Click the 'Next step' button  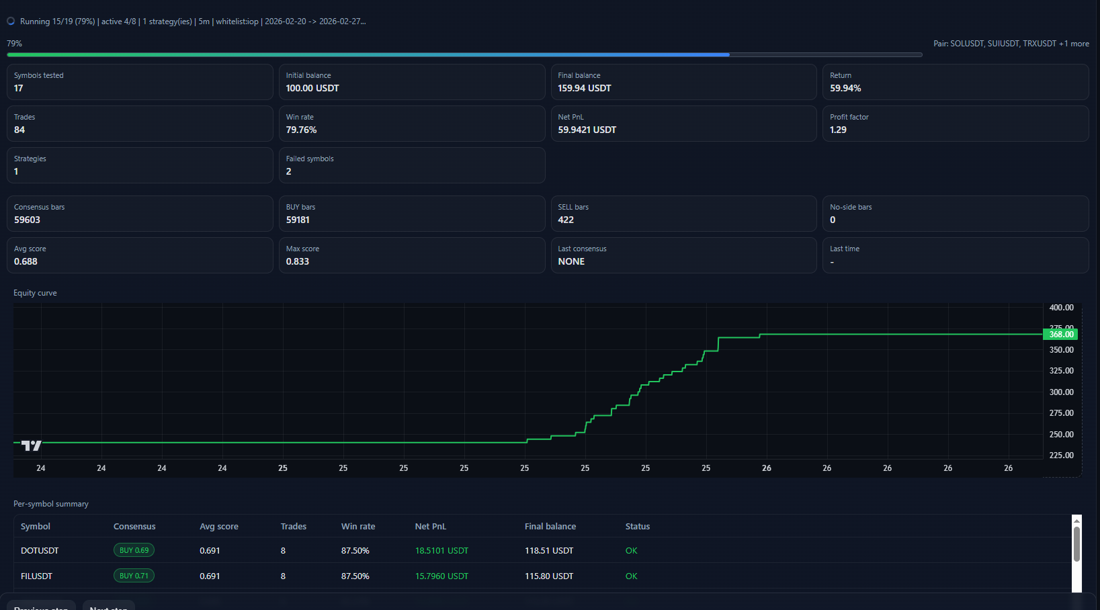(108, 607)
